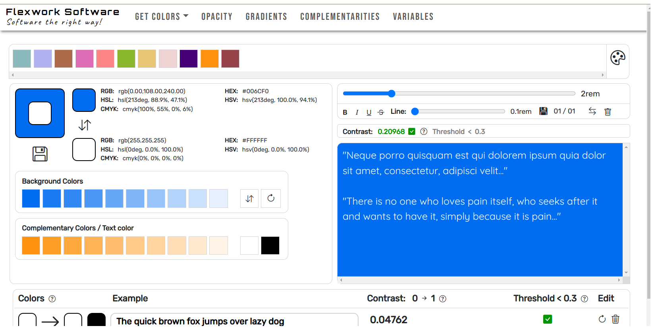
Task: Go to the OPACITY page
Action: click(x=217, y=16)
